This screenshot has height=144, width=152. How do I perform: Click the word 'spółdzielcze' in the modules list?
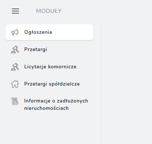(64, 84)
